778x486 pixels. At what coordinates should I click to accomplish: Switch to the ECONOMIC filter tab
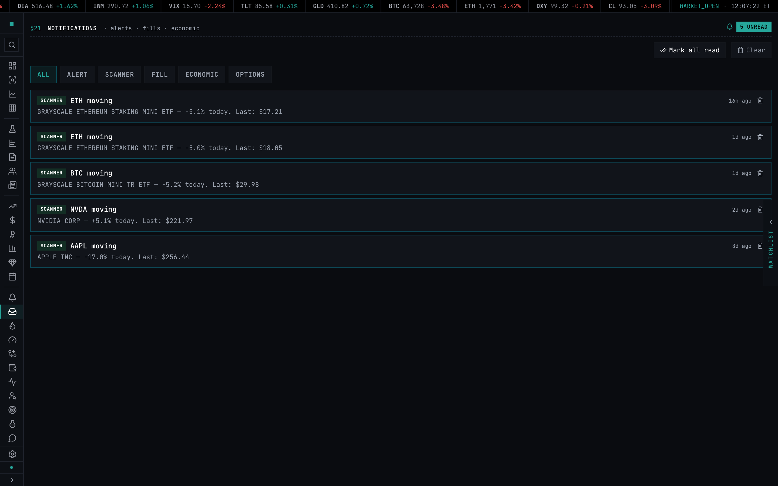click(x=202, y=75)
